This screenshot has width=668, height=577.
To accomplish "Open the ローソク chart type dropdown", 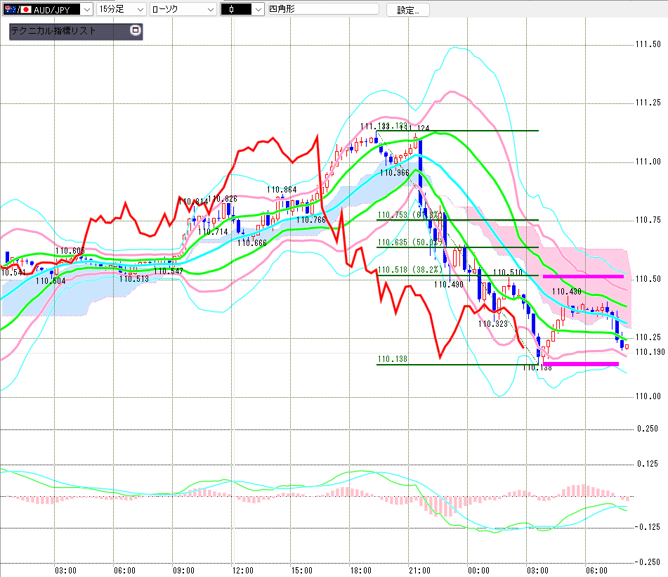I will (x=183, y=9).
